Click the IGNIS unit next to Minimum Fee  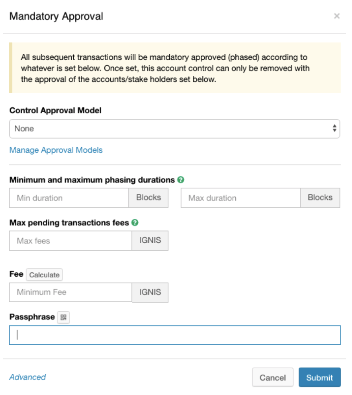pos(150,292)
